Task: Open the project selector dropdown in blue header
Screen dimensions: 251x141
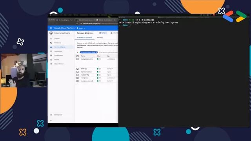Action: 81,28
